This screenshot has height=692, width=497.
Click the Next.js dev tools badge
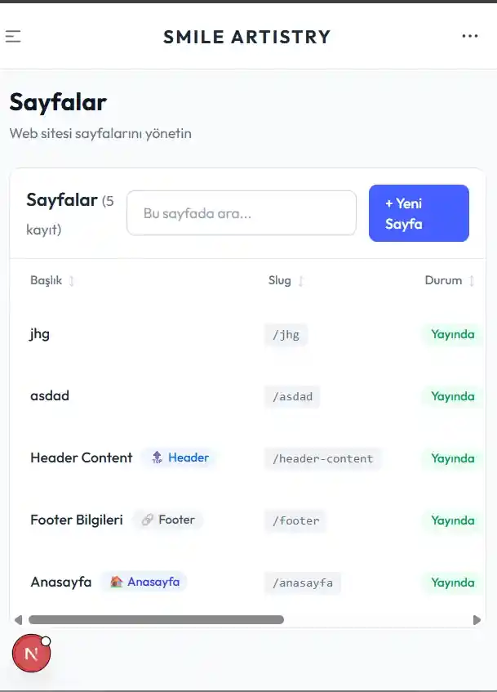click(x=32, y=654)
